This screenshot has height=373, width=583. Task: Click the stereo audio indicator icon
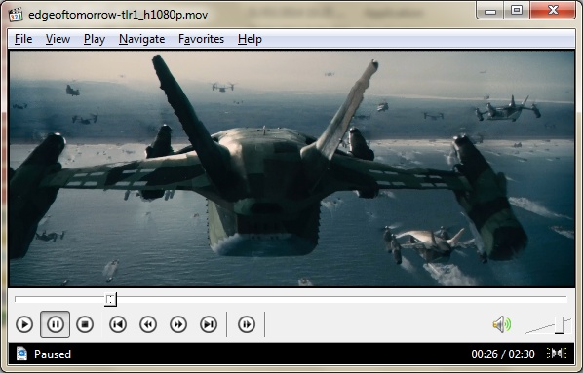(557, 354)
